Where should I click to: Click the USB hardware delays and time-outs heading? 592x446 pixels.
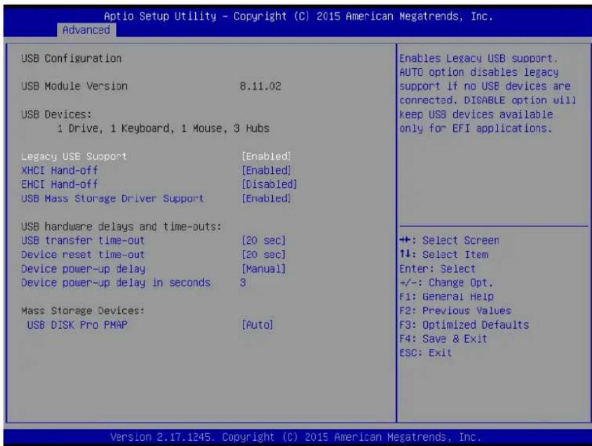tap(122, 227)
